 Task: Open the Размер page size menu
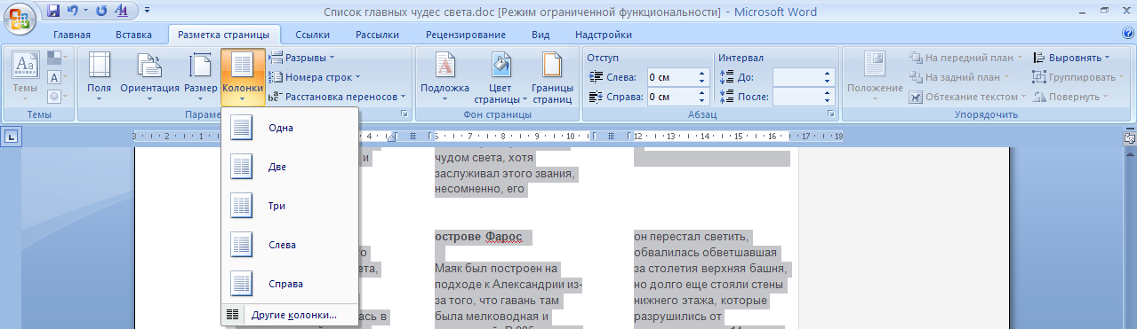click(200, 77)
